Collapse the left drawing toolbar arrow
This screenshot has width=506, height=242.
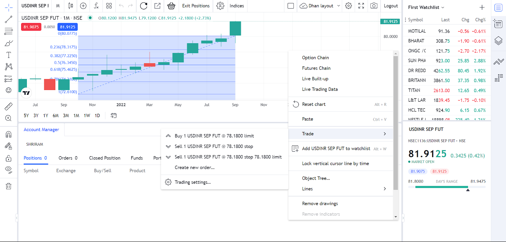[x=17, y=218]
